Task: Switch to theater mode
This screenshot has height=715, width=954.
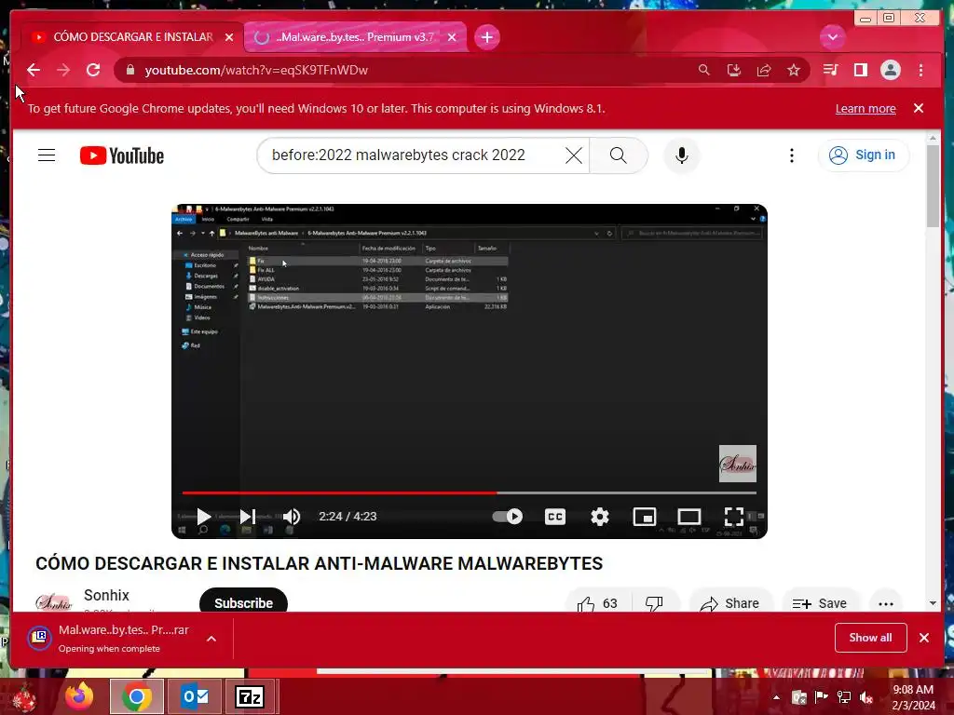Action: click(689, 517)
